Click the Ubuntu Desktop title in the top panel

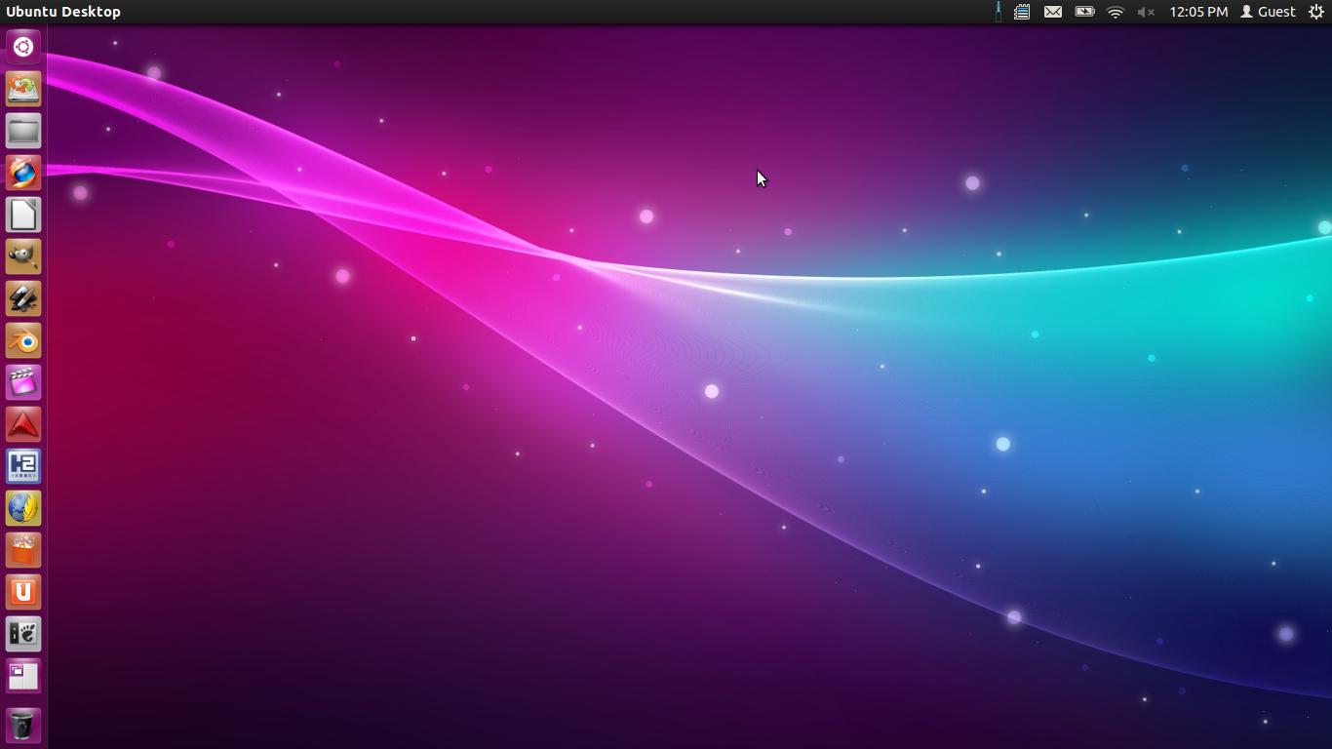click(x=63, y=12)
